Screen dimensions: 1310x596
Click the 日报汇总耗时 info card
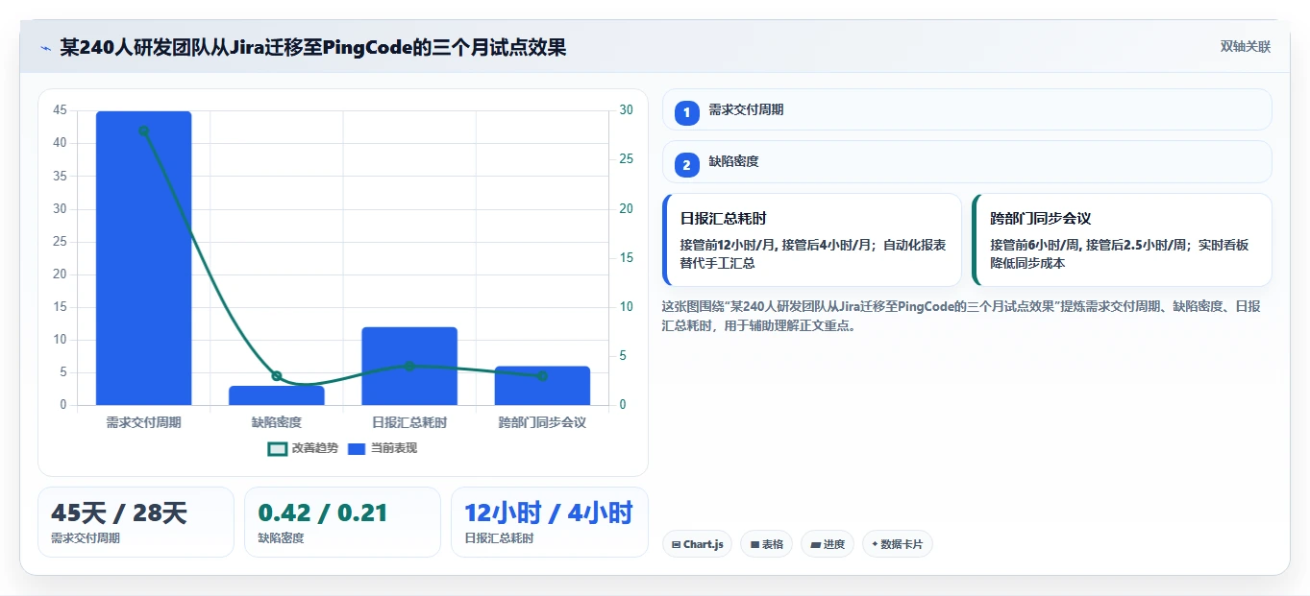pyautogui.click(x=812, y=240)
